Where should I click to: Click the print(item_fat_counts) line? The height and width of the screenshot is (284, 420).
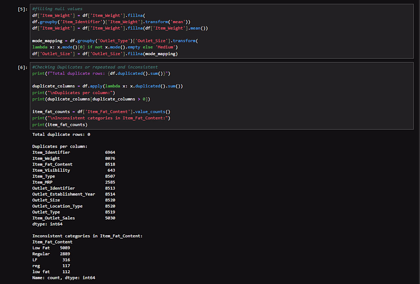tap(60, 124)
